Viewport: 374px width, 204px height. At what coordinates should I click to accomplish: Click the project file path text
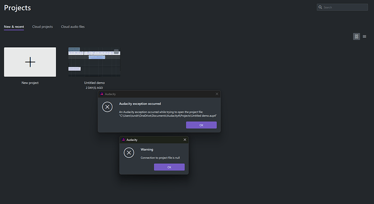[x=168, y=116]
